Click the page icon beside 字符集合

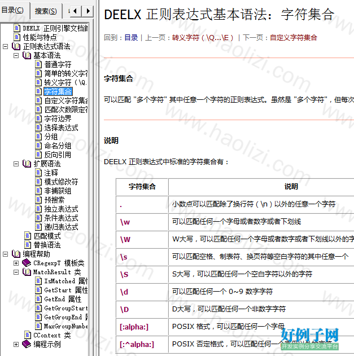coord(38,91)
